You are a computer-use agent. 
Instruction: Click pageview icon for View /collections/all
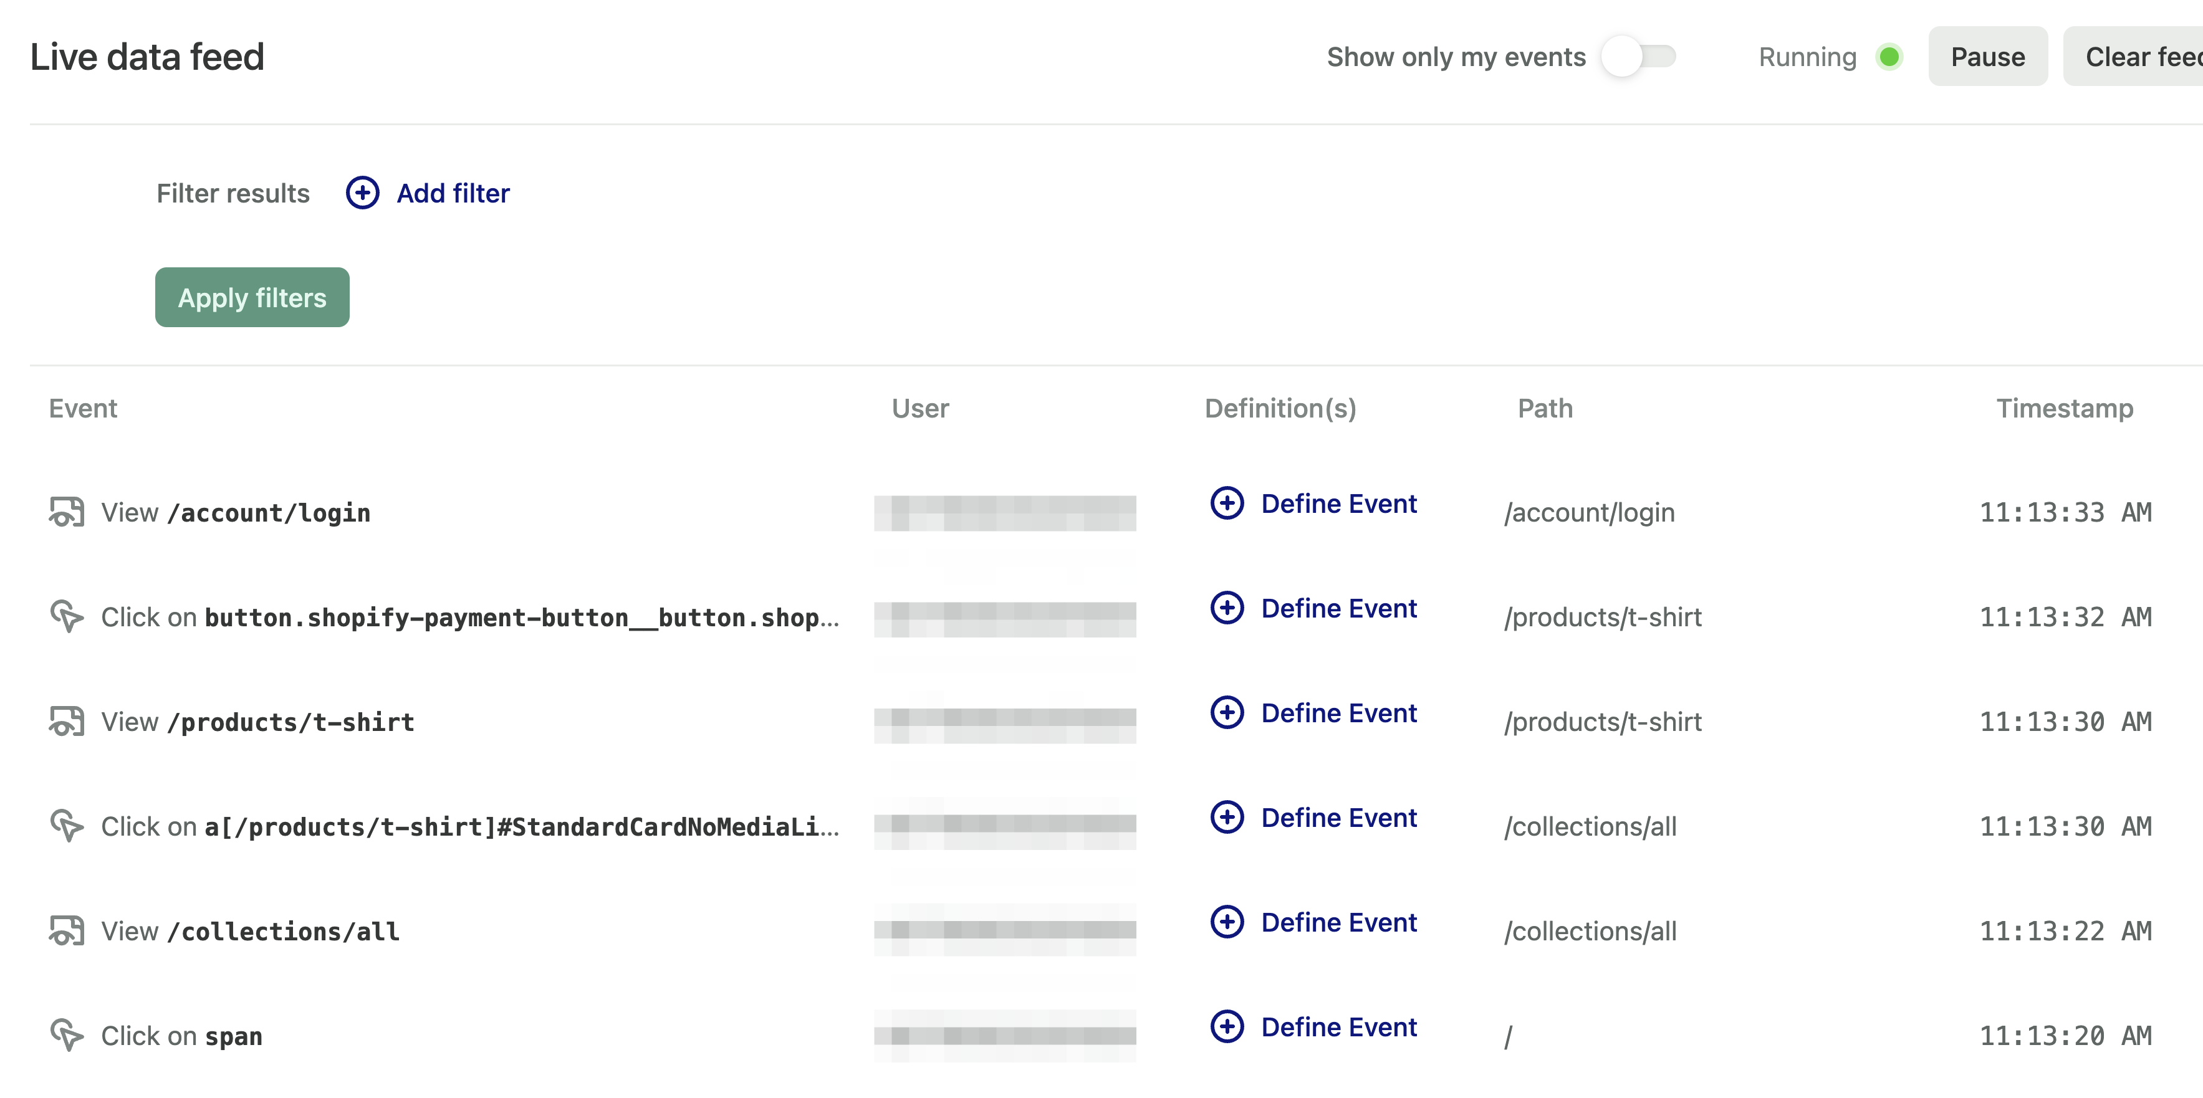click(x=66, y=930)
